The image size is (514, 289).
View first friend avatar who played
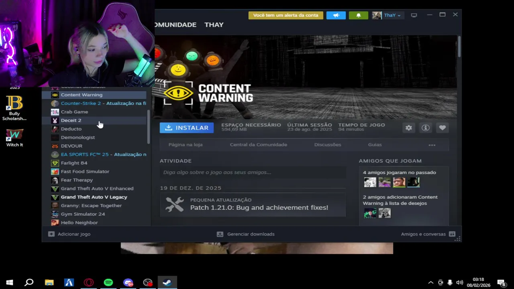[370, 182]
